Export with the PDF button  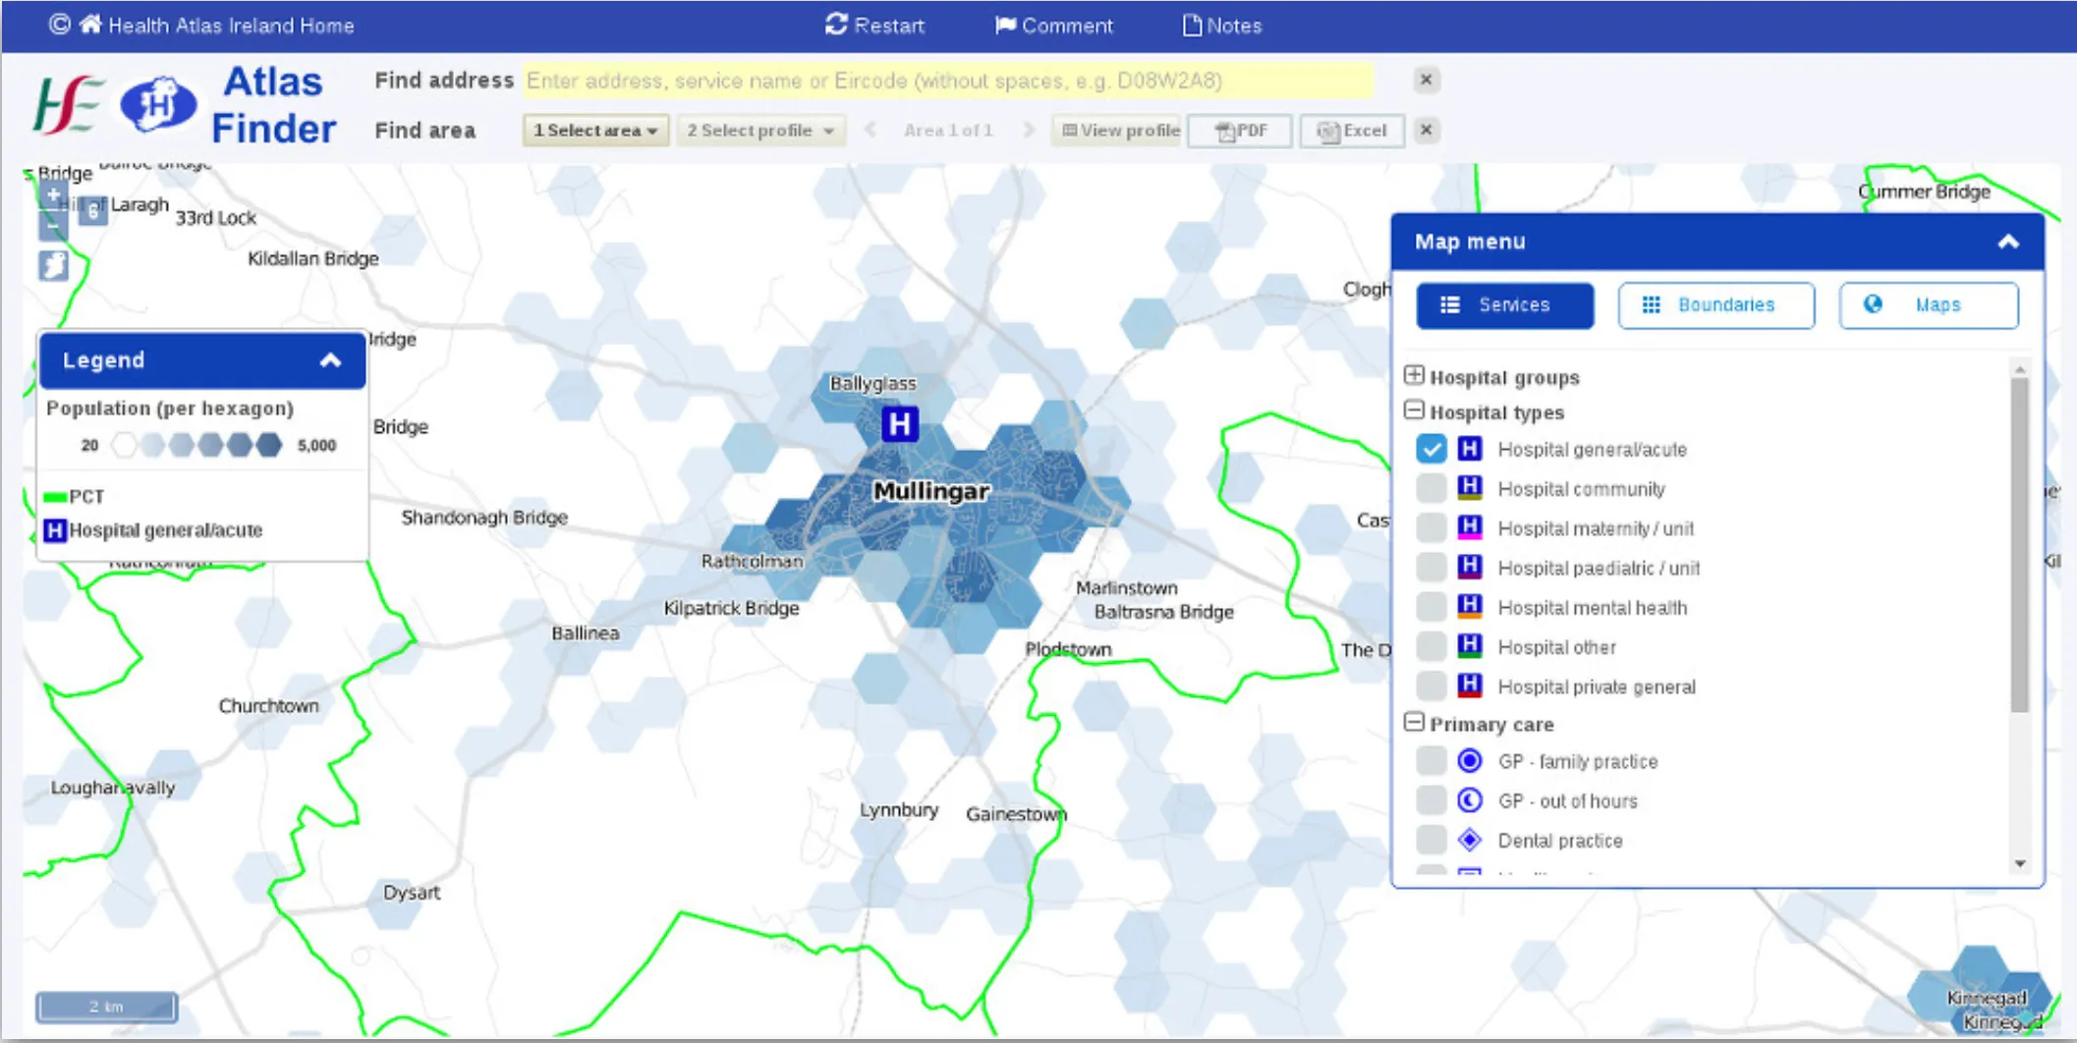point(1240,131)
